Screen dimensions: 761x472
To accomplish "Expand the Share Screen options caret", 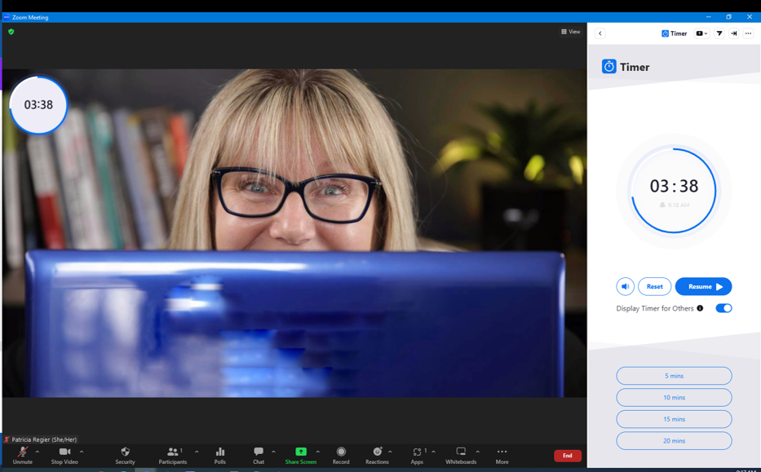I will pos(318,452).
